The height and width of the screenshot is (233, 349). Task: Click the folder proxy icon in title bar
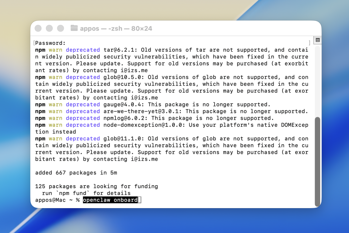coord(74,28)
